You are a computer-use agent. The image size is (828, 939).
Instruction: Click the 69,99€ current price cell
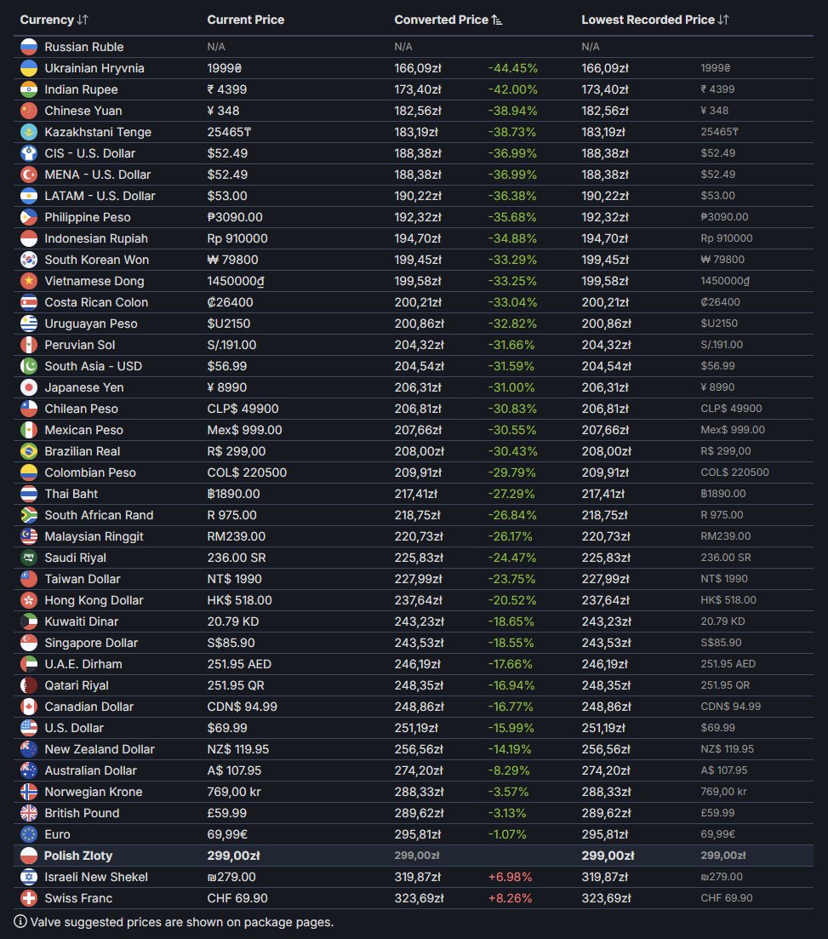coord(227,834)
